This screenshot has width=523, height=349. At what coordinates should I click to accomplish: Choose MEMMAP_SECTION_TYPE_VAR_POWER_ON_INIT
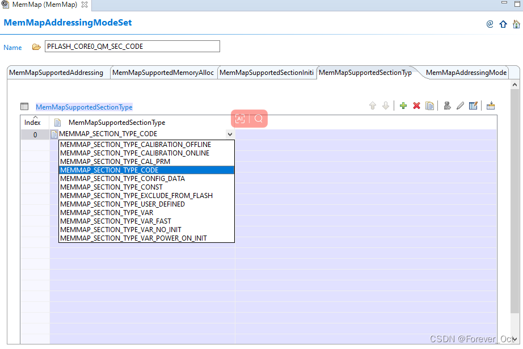(146, 238)
